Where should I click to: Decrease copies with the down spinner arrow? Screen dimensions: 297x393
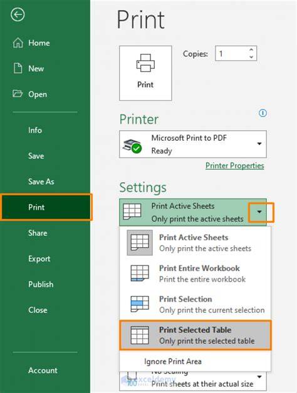[x=251, y=57]
